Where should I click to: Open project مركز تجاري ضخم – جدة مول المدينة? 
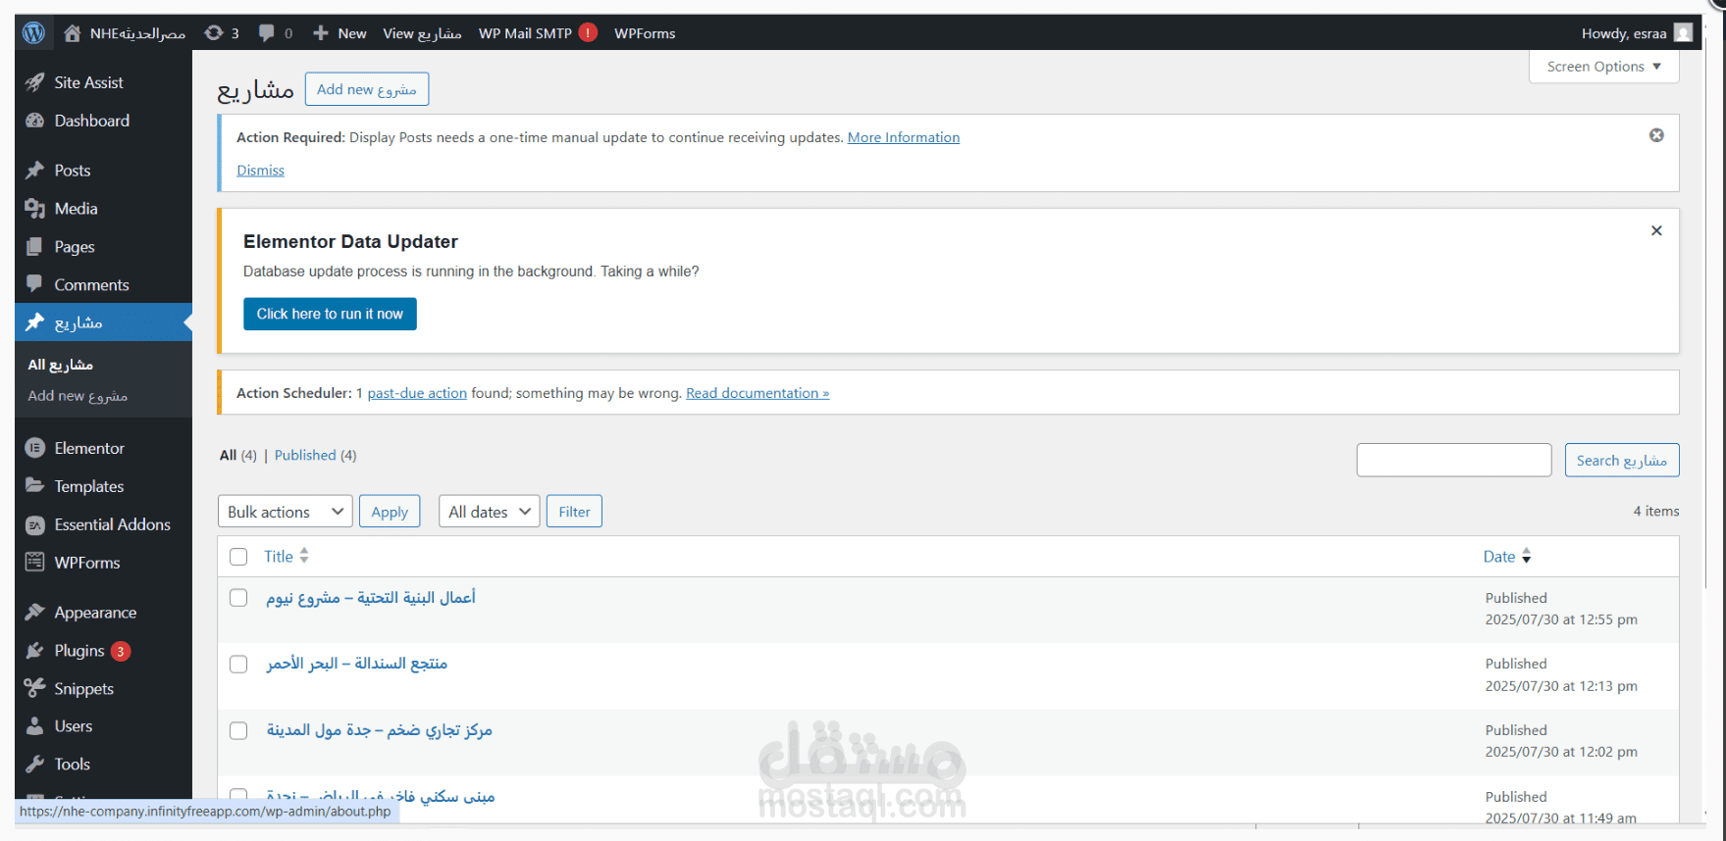point(380,730)
